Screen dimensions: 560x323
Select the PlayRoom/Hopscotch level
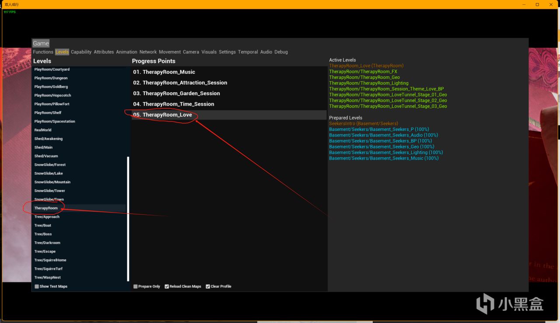[80, 95]
